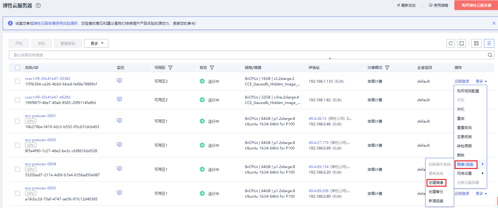Click the export list icon
Image resolution: width=498 pixels, height=208 pixels.
click(x=462, y=43)
